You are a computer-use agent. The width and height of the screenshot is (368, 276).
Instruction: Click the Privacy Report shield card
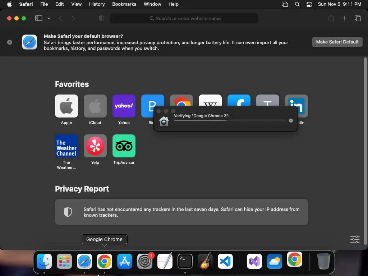(181, 212)
